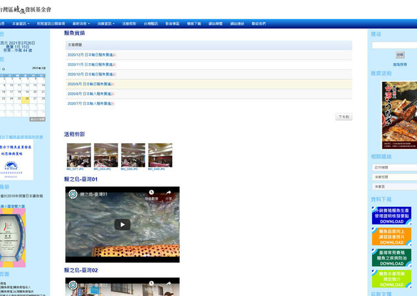Viewport: 417px width, 296px height.
Task: Open the 2020/11月 eel results article link
Action: pyautogui.click(x=90, y=65)
